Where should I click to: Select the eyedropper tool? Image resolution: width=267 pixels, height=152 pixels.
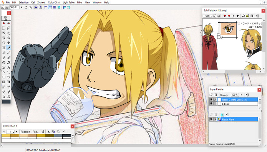(x=8, y=48)
